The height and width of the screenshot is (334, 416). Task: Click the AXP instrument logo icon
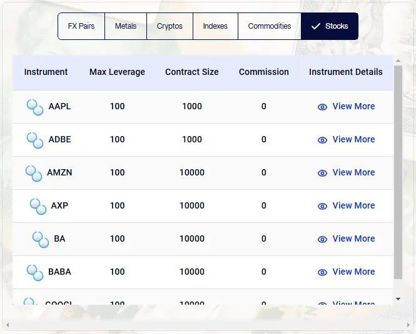tap(38, 206)
